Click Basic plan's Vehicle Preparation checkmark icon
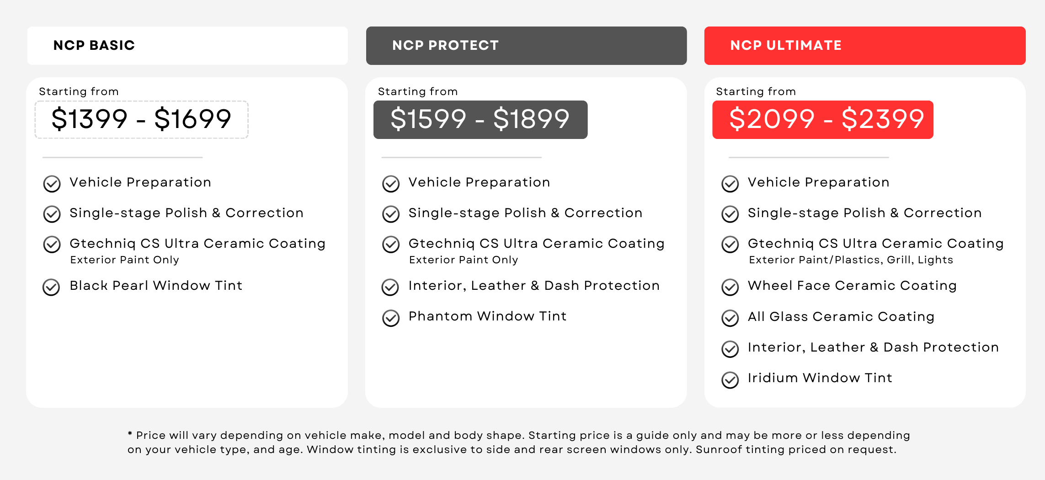This screenshot has height=480, width=1045. pos(52,184)
